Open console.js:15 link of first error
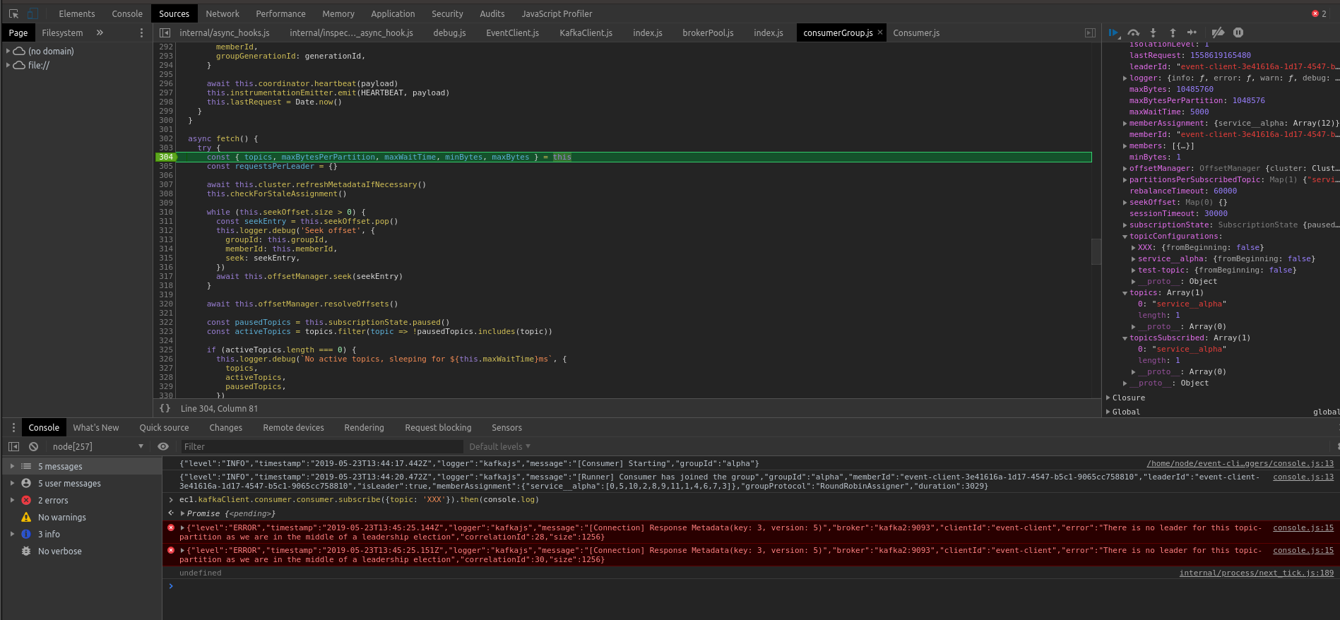 (x=1303, y=527)
